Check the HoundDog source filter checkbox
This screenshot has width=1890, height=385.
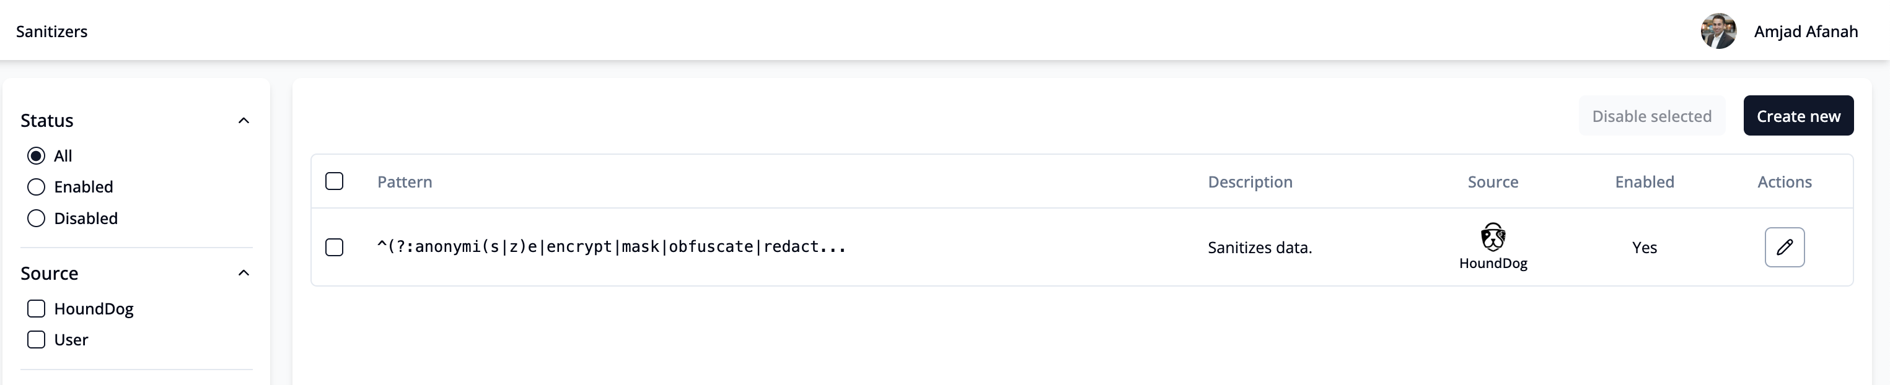tap(36, 309)
